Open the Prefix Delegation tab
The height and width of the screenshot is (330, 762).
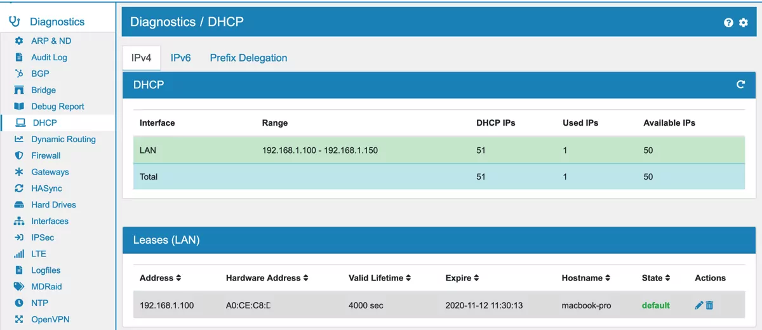[x=248, y=58]
